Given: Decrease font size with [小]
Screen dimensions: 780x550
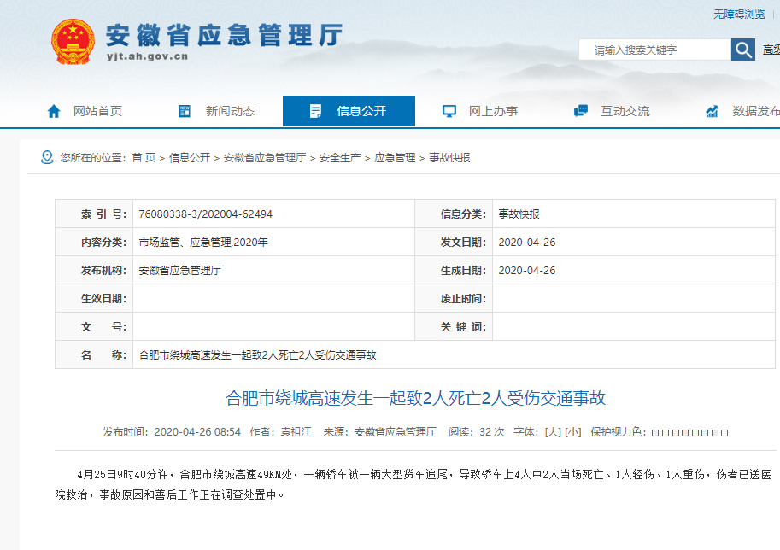Looking at the screenshot, I should 573,432.
